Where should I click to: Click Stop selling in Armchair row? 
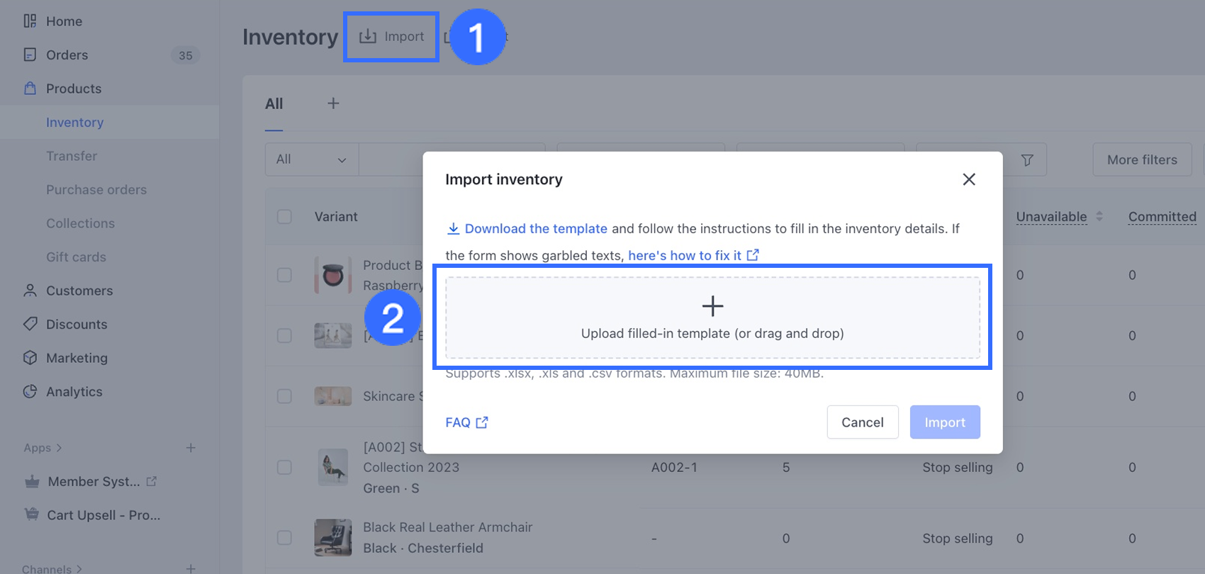(957, 538)
